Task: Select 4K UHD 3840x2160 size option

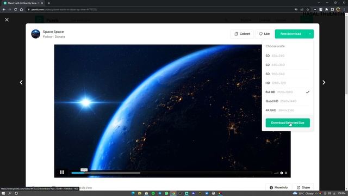Action: [x=288, y=110]
